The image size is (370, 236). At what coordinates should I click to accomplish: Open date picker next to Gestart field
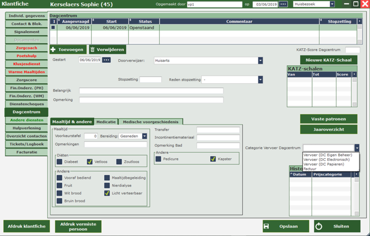106,60
